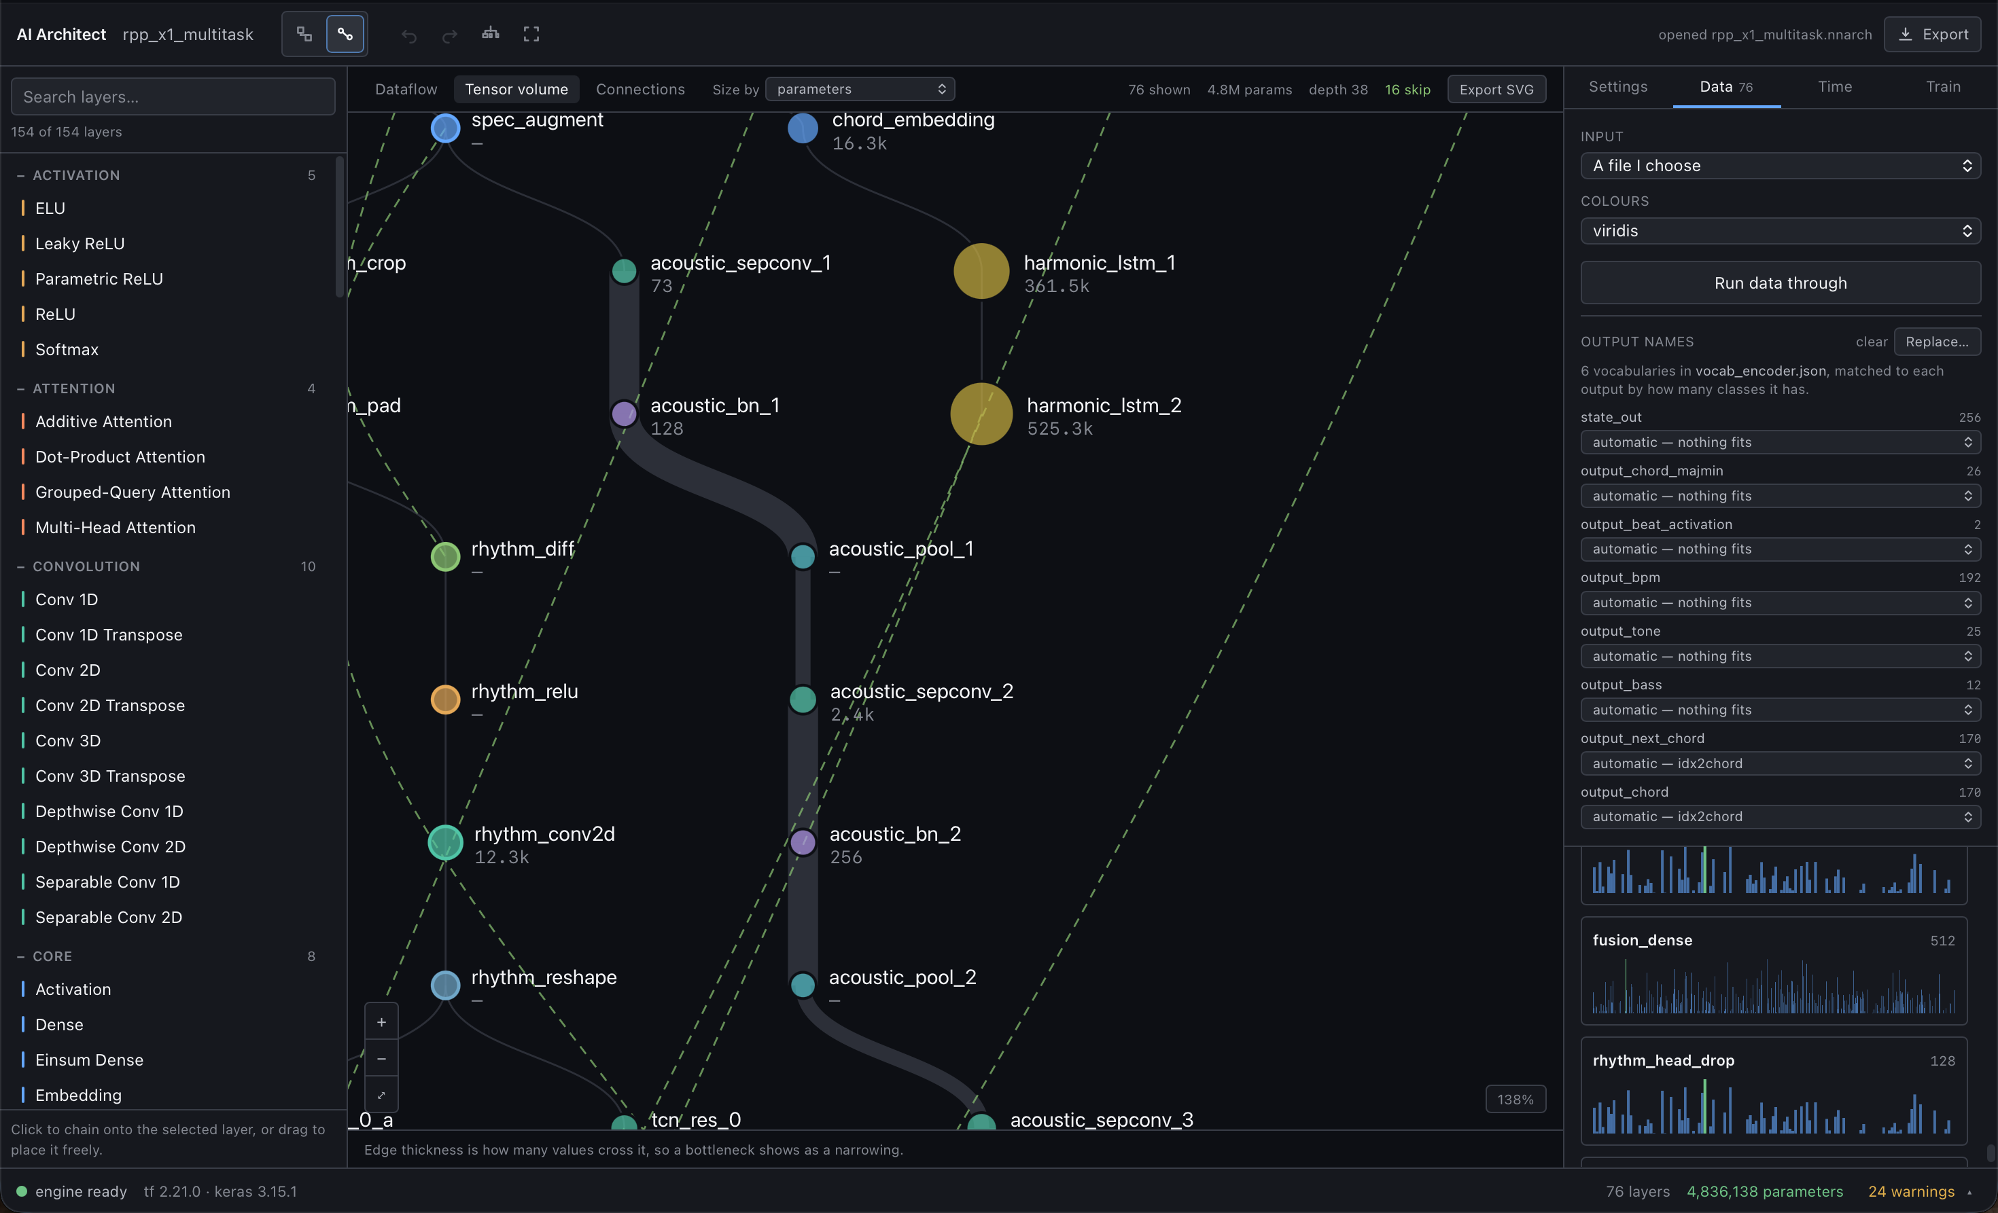Select the chord_embedding node circle
The height and width of the screenshot is (1213, 1998).
803,128
